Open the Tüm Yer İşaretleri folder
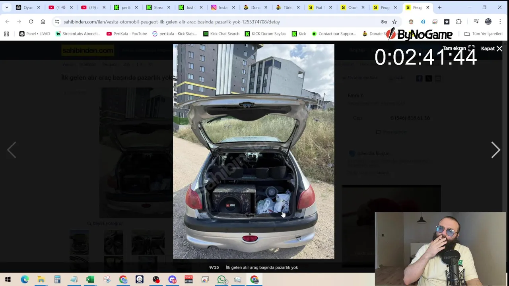This screenshot has width=509, height=286. (x=483, y=34)
